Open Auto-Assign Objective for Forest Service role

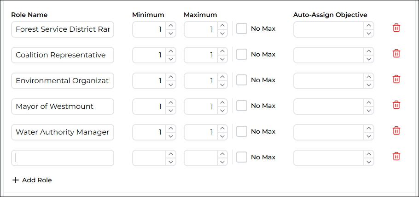(x=333, y=29)
